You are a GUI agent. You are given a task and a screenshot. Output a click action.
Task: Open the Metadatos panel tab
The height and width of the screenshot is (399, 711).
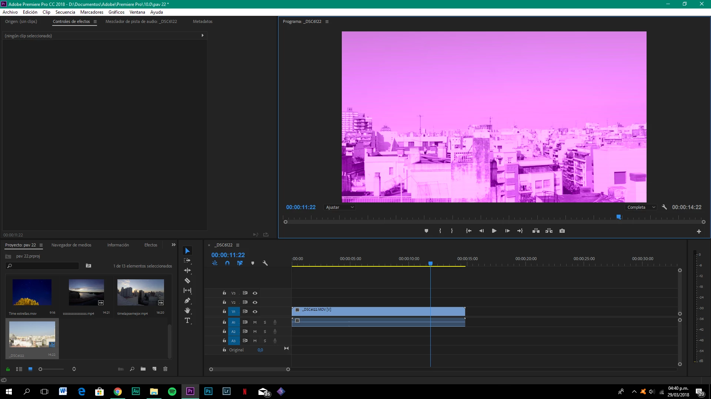pos(203,21)
